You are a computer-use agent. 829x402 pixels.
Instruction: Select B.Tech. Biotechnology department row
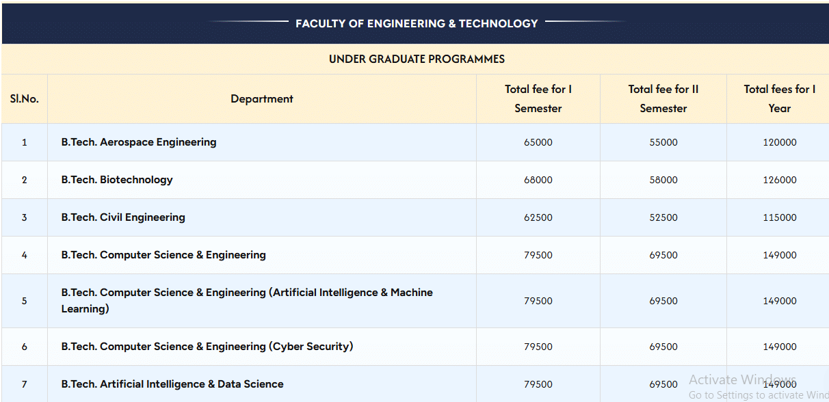(x=117, y=180)
